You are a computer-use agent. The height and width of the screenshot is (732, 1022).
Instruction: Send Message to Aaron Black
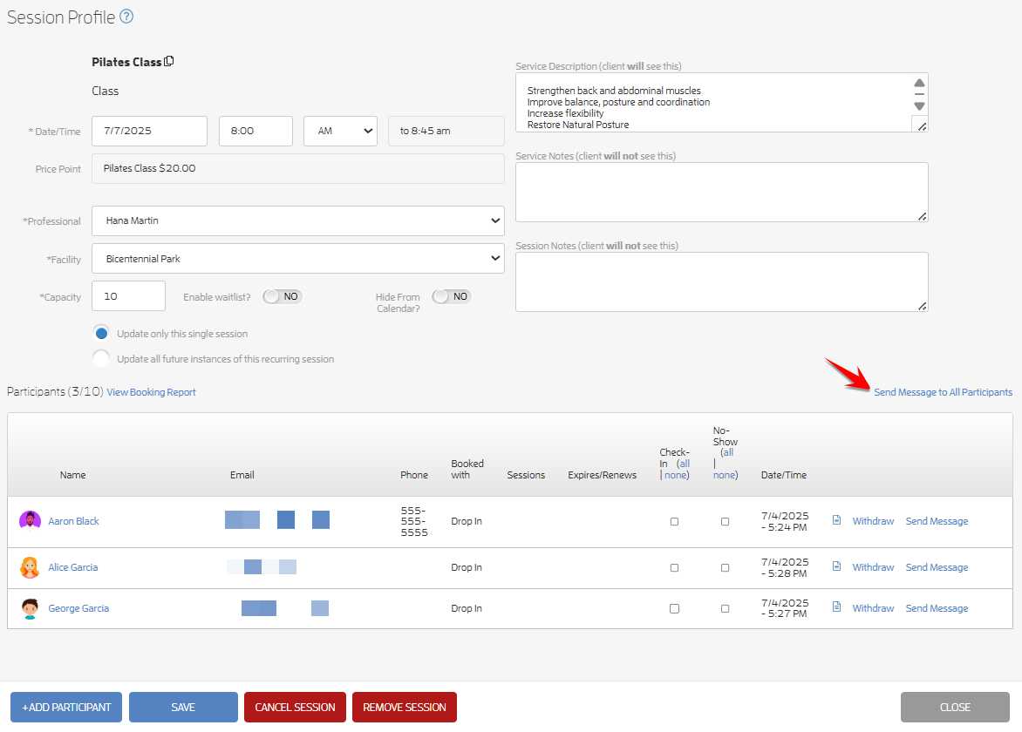click(x=937, y=521)
